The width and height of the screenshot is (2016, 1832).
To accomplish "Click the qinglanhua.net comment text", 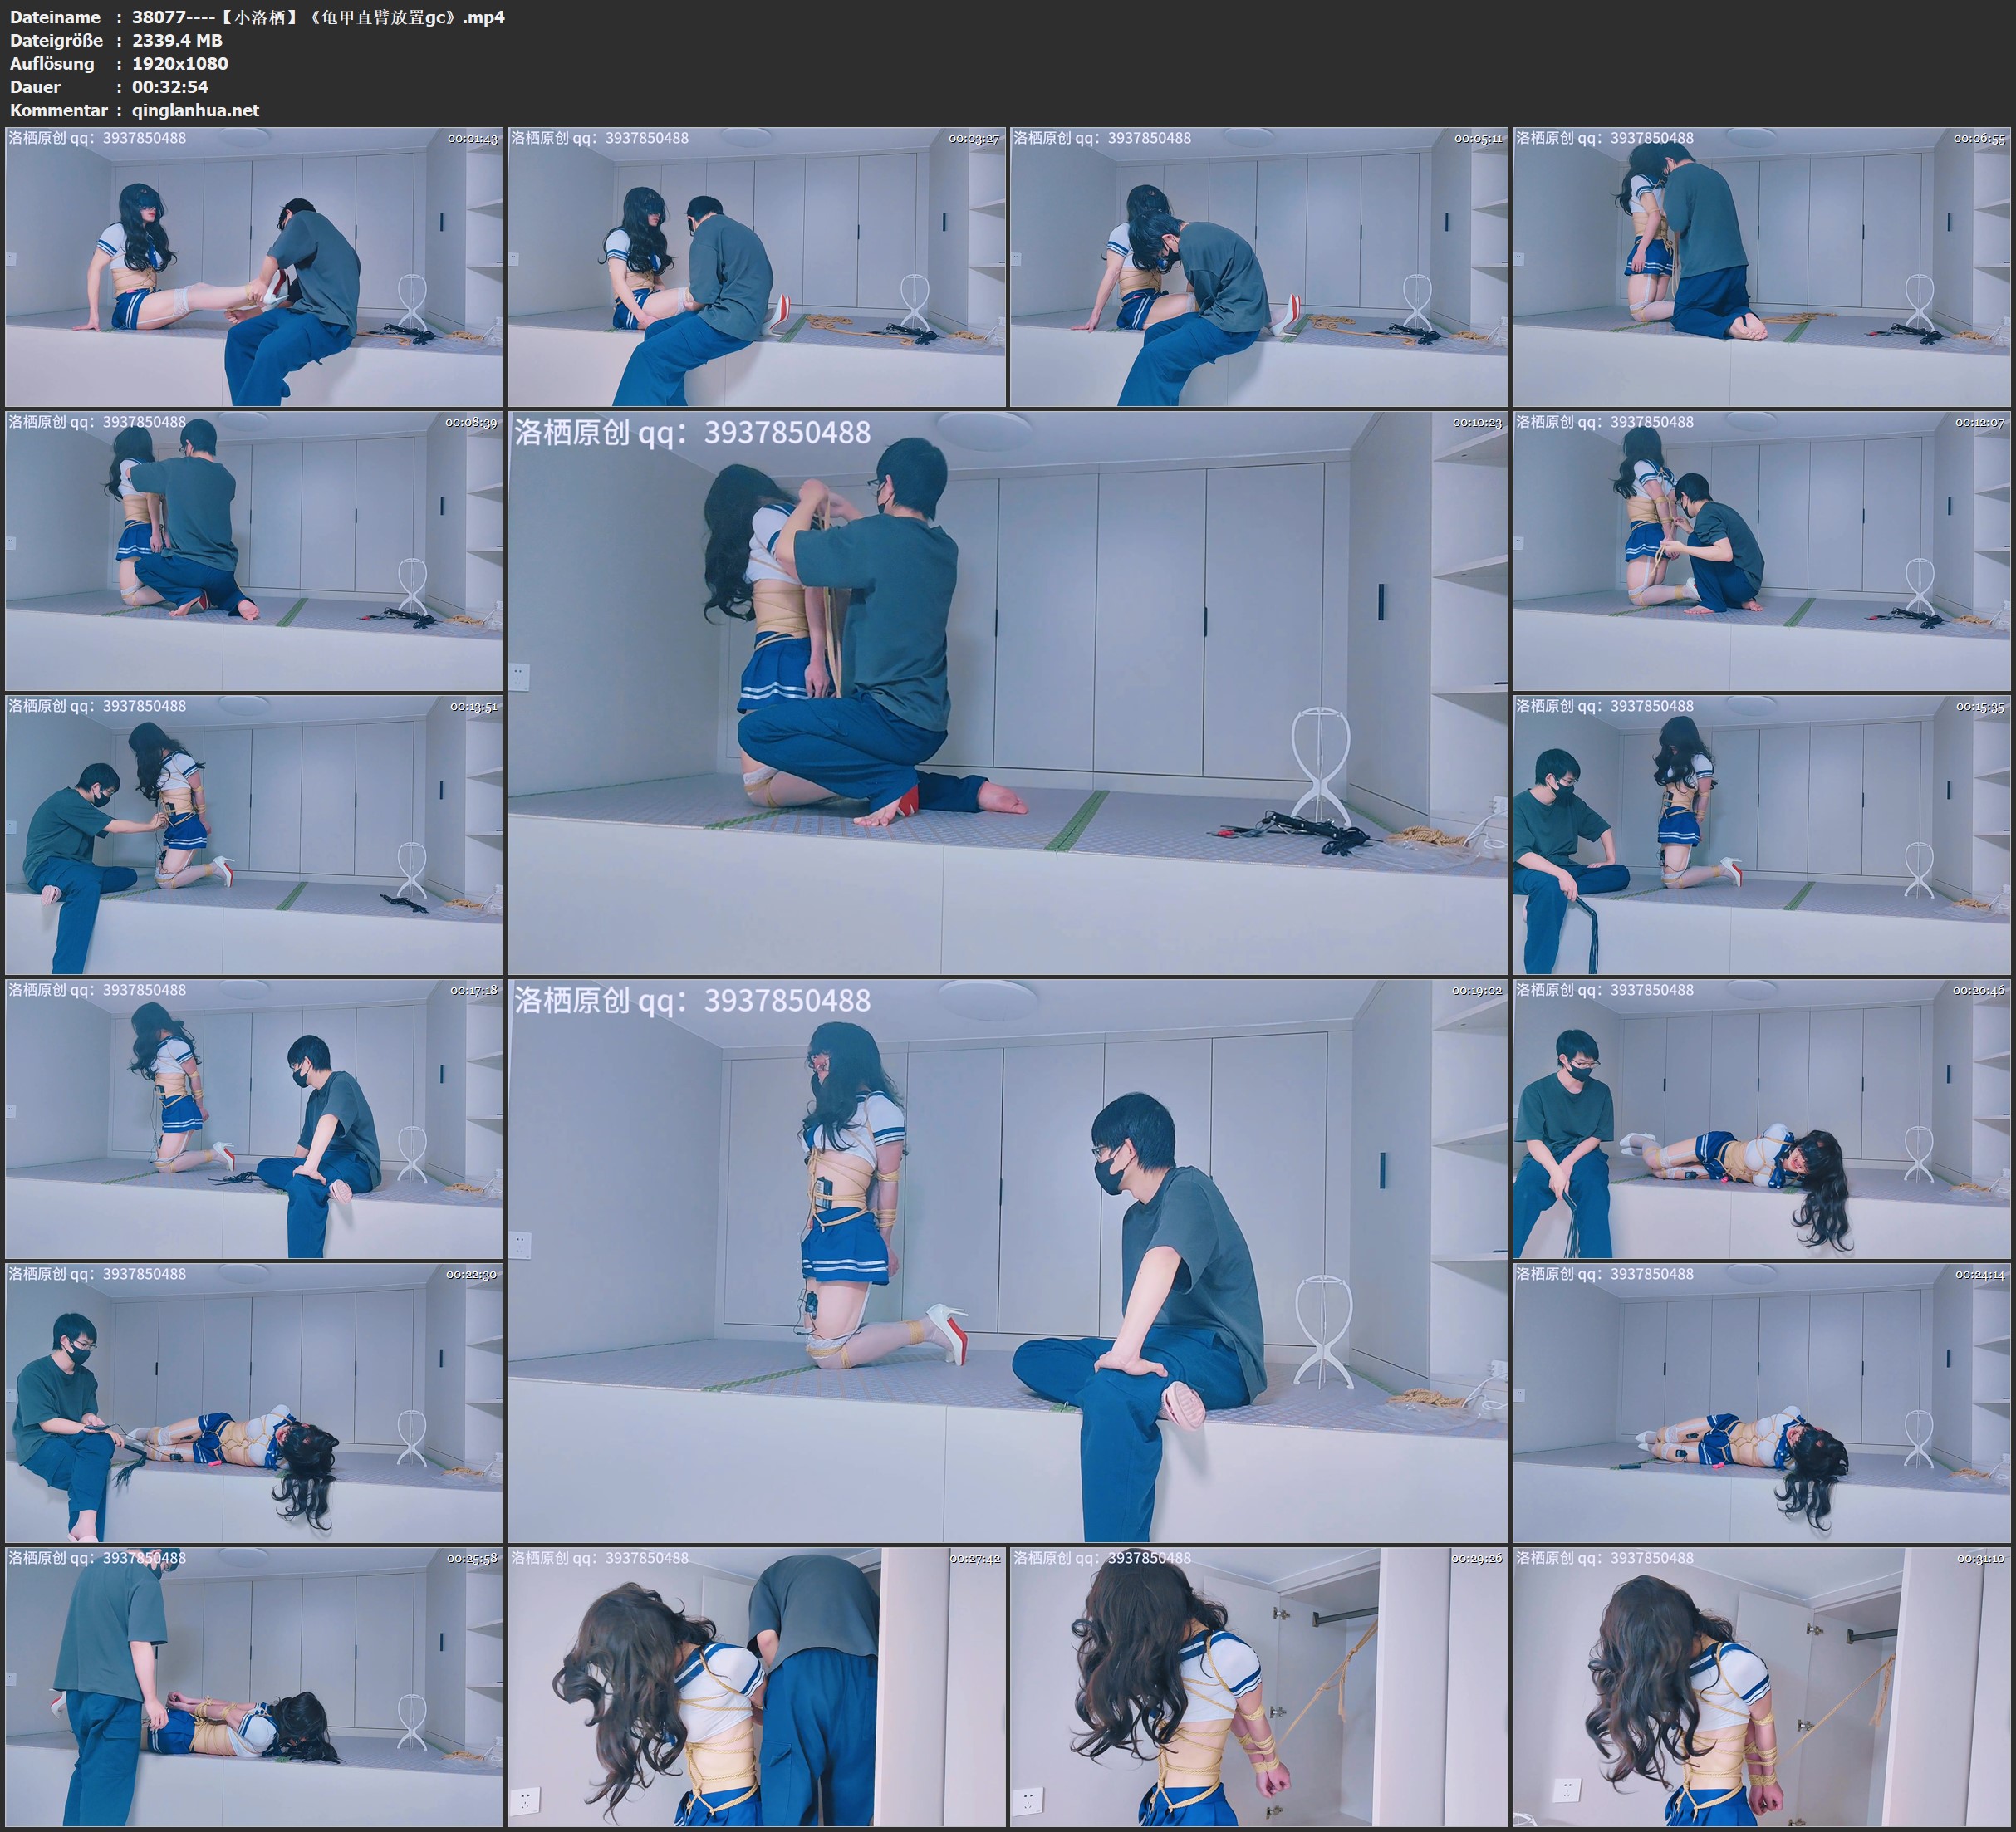I will pyautogui.click(x=195, y=110).
